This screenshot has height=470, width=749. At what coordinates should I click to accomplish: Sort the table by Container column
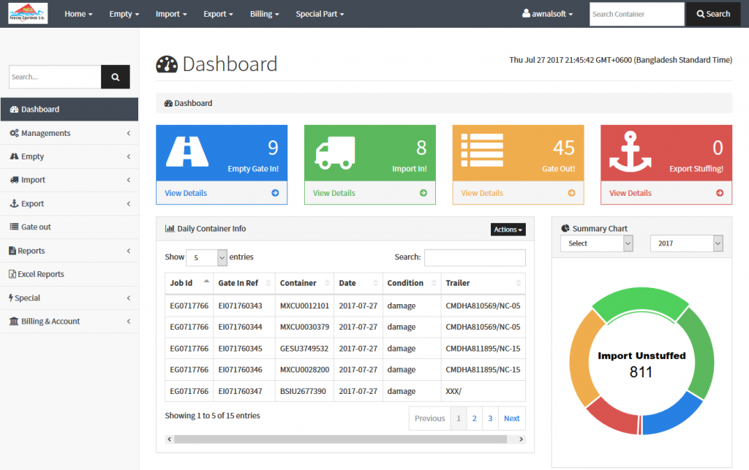click(x=304, y=283)
